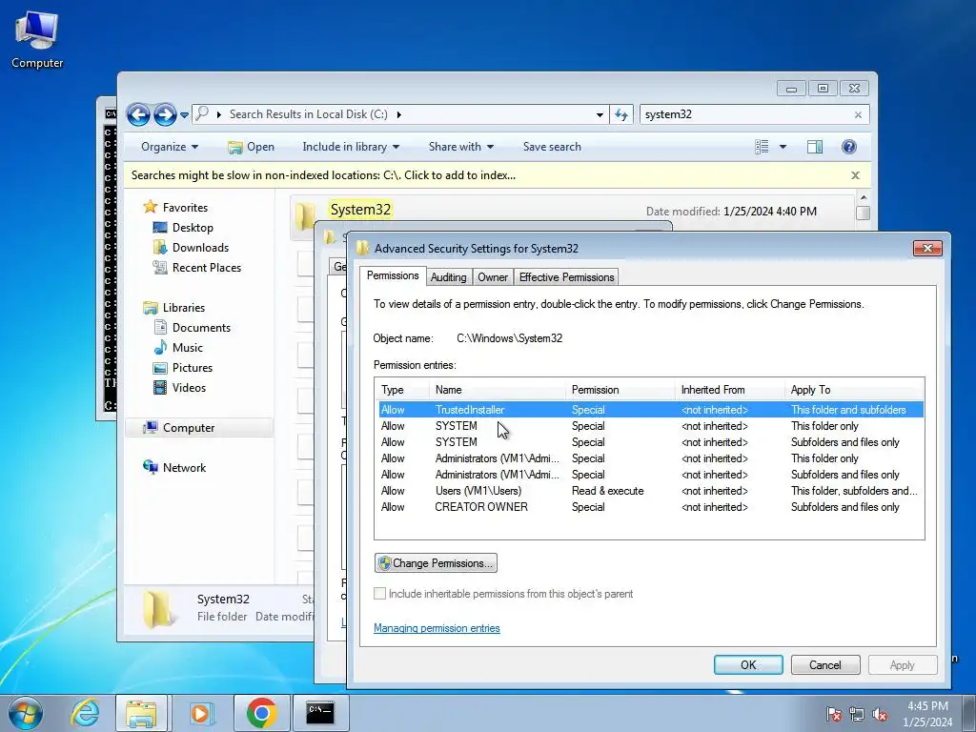This screenshot has width=976, height=732.
Task: Switch to Effective Permissions tab
Action: point(566,277)
